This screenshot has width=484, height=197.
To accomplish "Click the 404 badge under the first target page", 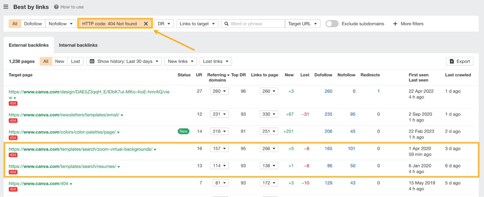I will [13, 103].
